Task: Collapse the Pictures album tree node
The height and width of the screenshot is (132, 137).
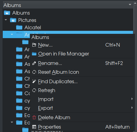Action: [6, 20]
